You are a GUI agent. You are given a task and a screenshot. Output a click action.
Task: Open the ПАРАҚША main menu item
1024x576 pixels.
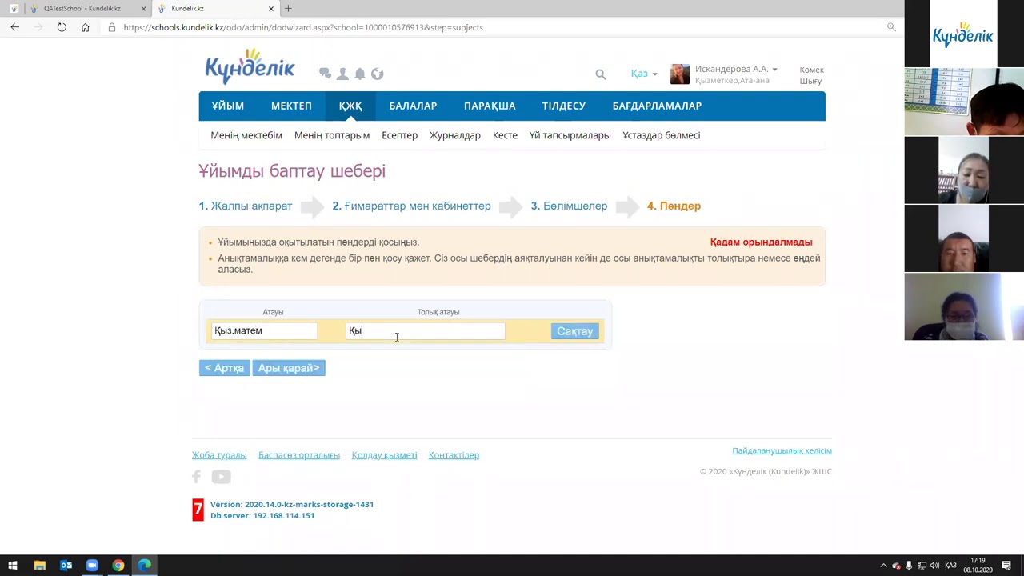490,106
